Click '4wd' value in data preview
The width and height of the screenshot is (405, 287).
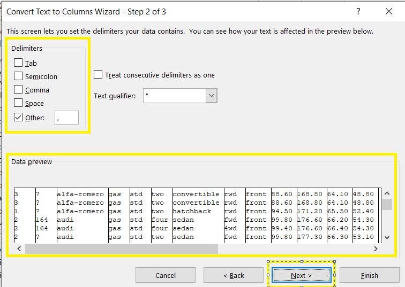coord(230,228)
